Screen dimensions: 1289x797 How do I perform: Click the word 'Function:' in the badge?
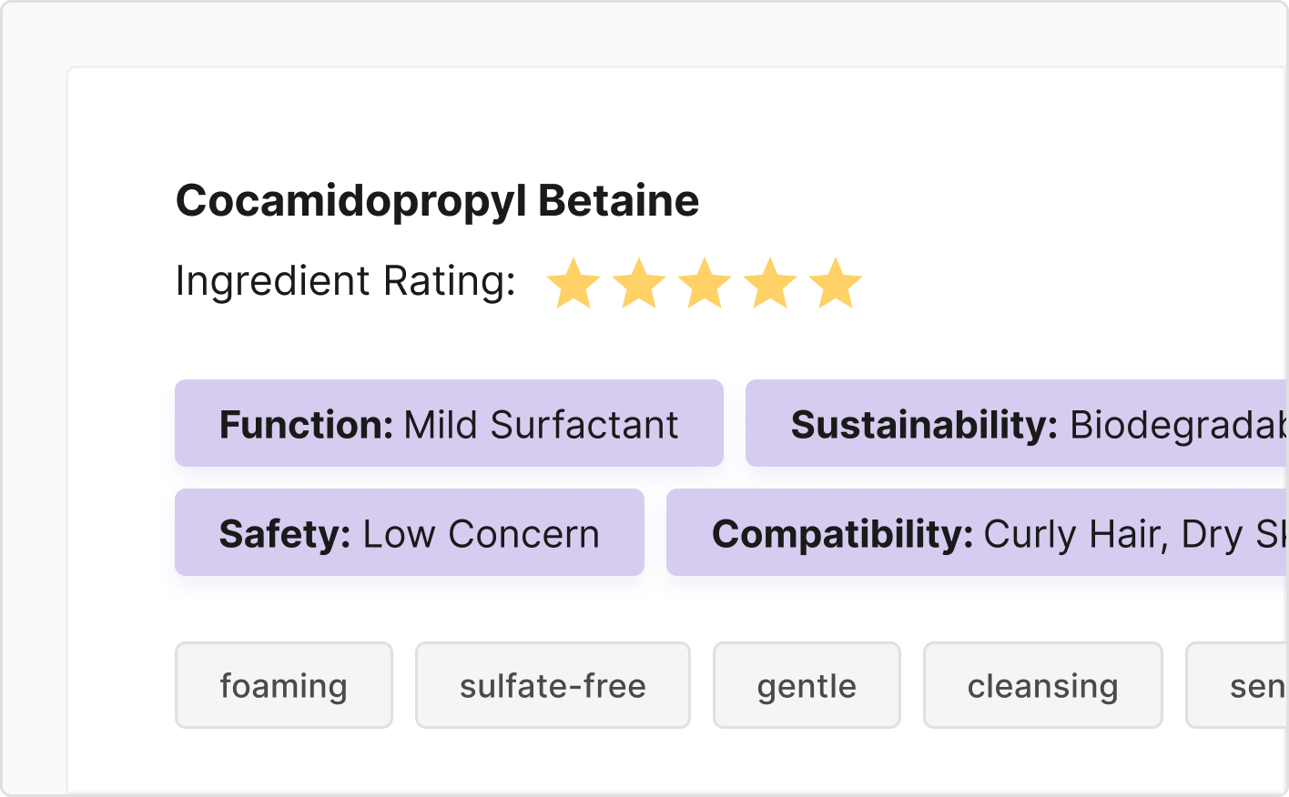[x=306, y=424]
